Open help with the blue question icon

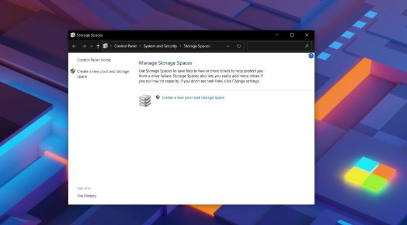pyautogui.click(x=311, y=56)
